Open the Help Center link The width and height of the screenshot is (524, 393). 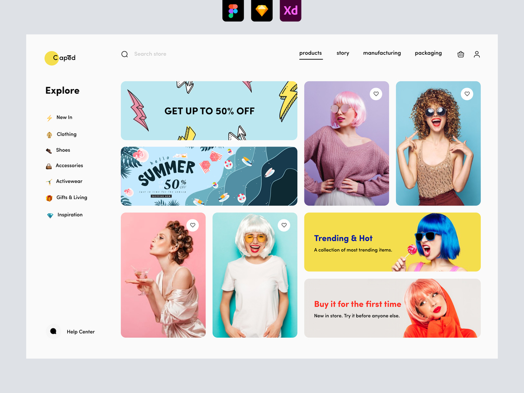coord(70,331)
